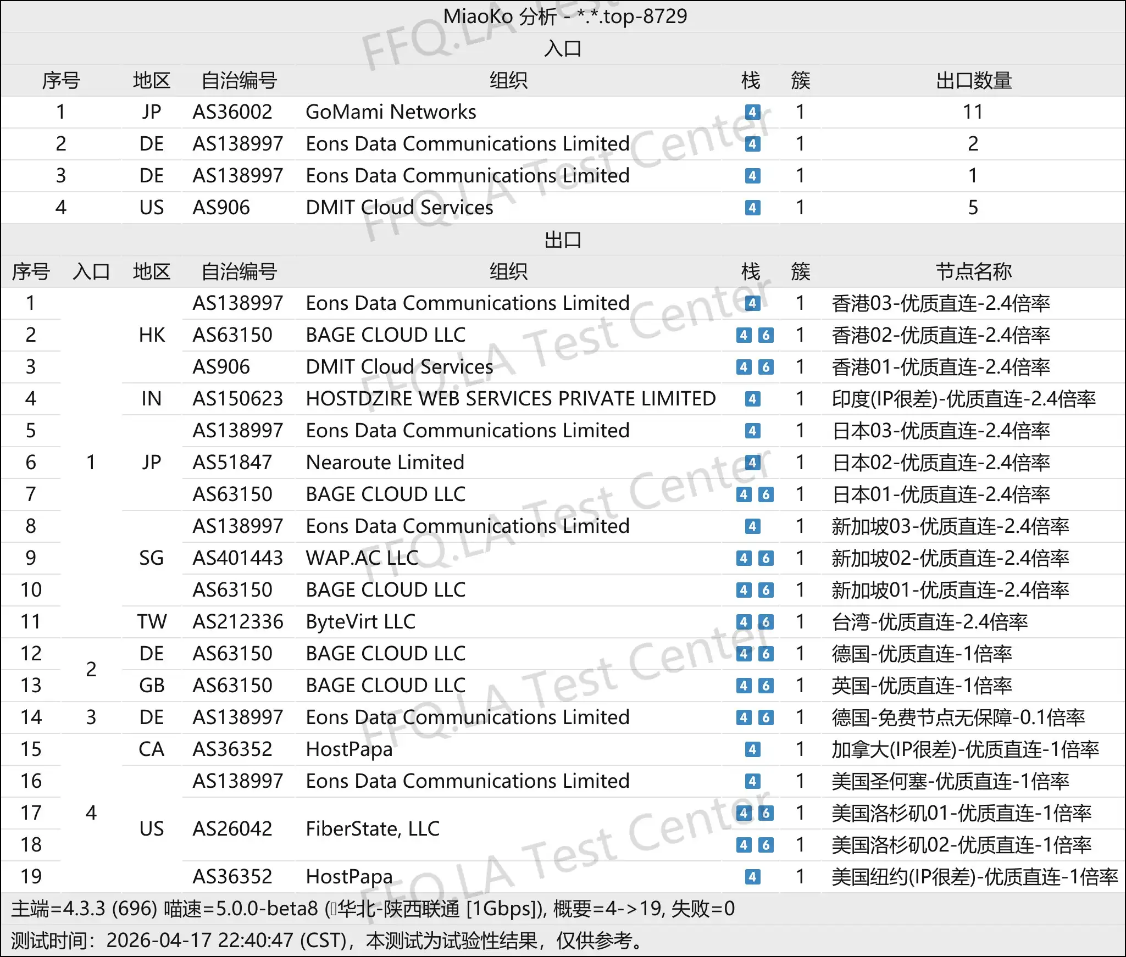Open the AS36002 autonomous system number
The image size is (1126, 957).
[x=234, y=112]
